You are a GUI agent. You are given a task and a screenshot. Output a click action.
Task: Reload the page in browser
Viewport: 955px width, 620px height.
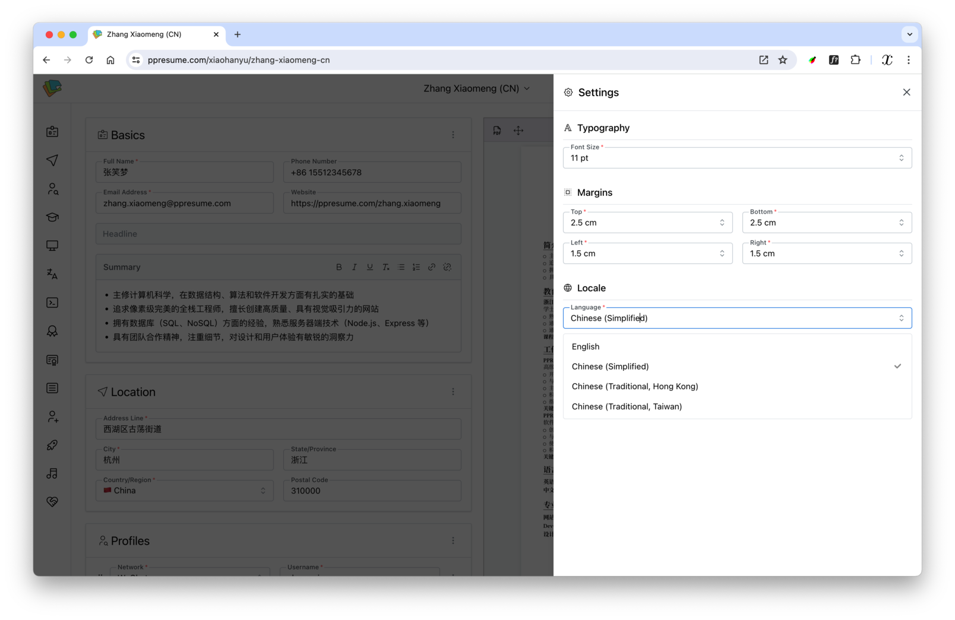point(89,60)
